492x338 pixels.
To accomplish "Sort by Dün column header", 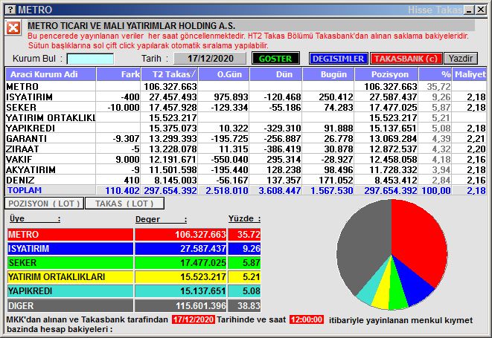I will (275, 74).
